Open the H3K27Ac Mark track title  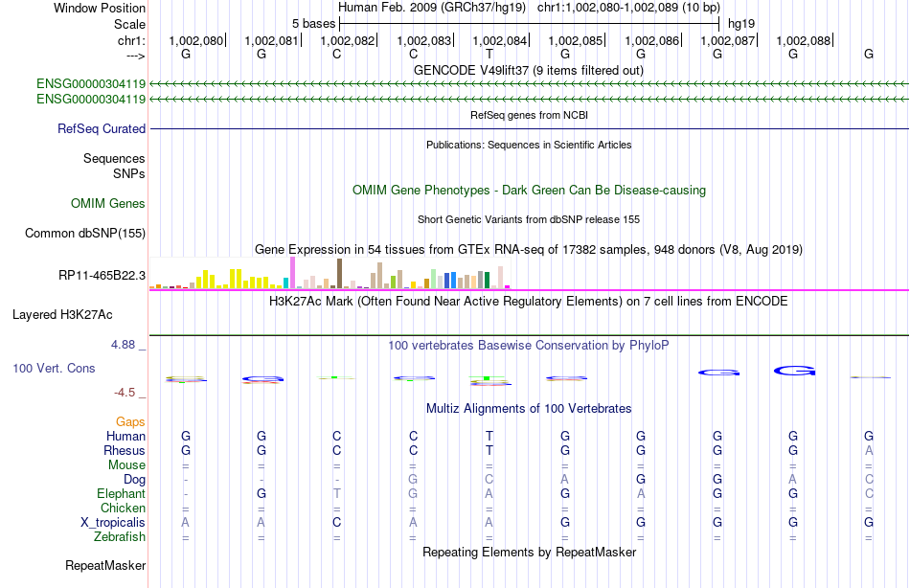(x=529, y=302)
